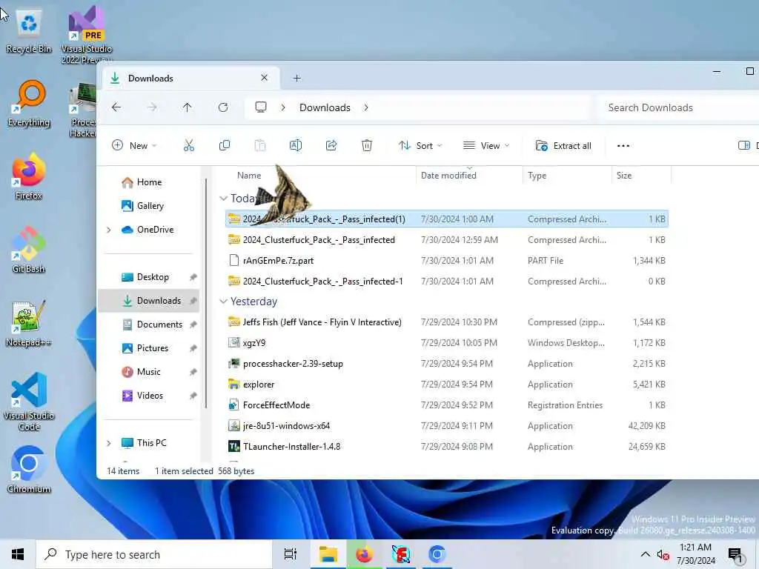The width and height of the screenshot is (759, 569).
Task: Click the Search Downloads field
Action: click(677, 107)
